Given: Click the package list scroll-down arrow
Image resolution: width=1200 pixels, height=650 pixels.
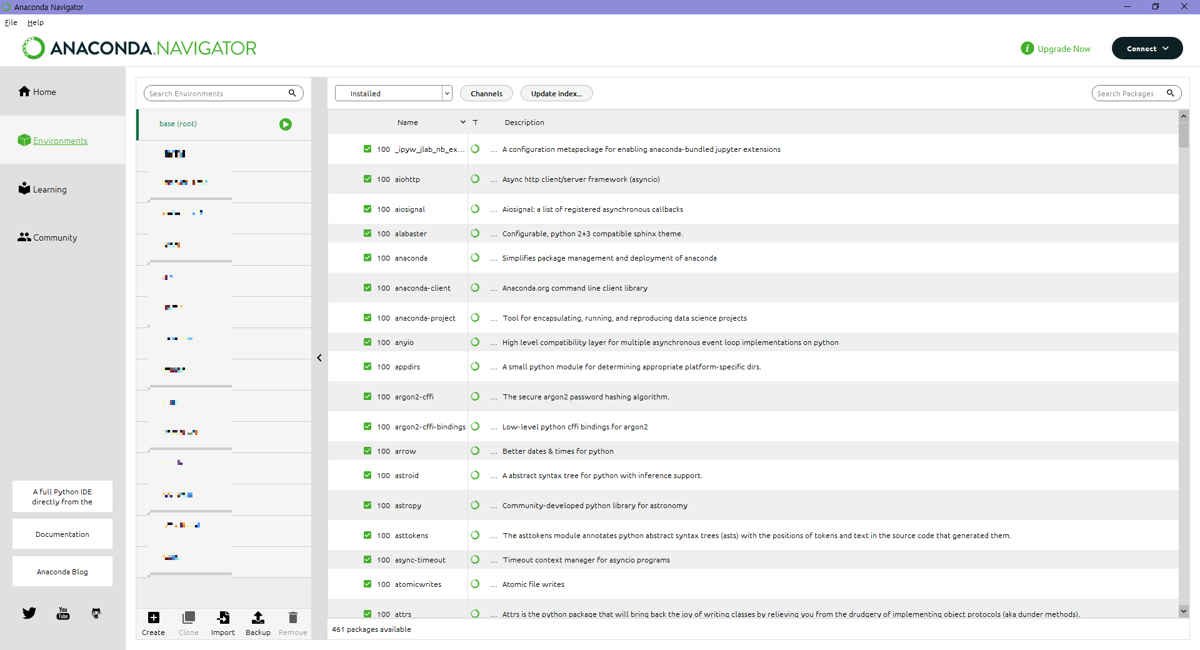Looking at the screenshot, I should [1184, 611].
